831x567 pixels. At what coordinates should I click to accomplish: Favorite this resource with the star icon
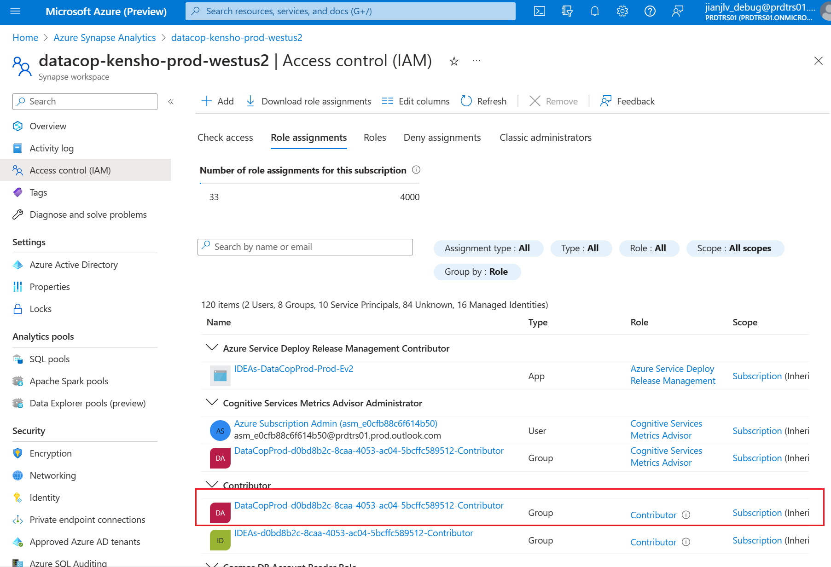[x=454, y=61]
